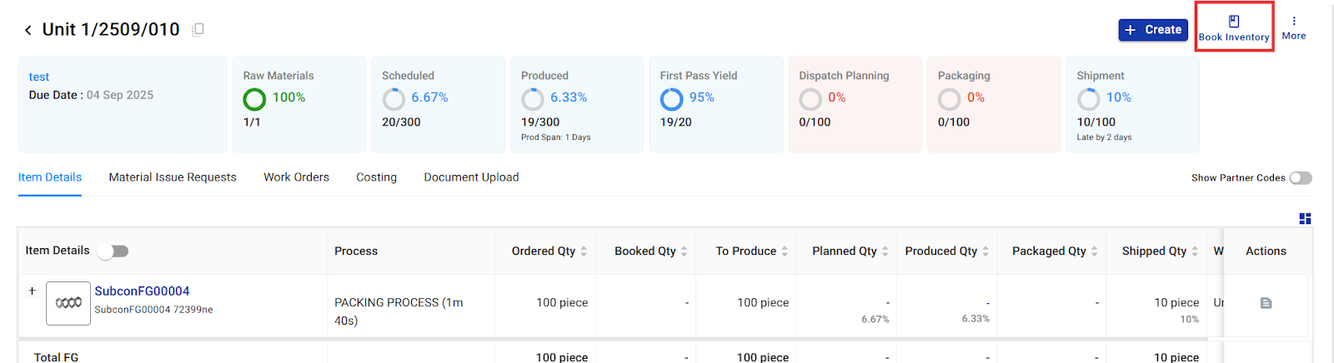Sort Booked Qty column

click(684, 251)
